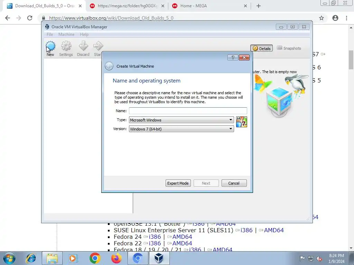Click the page scrollbar down arrow
The image size is (354, 265).
pyautogui.click(x=351, y=248)
